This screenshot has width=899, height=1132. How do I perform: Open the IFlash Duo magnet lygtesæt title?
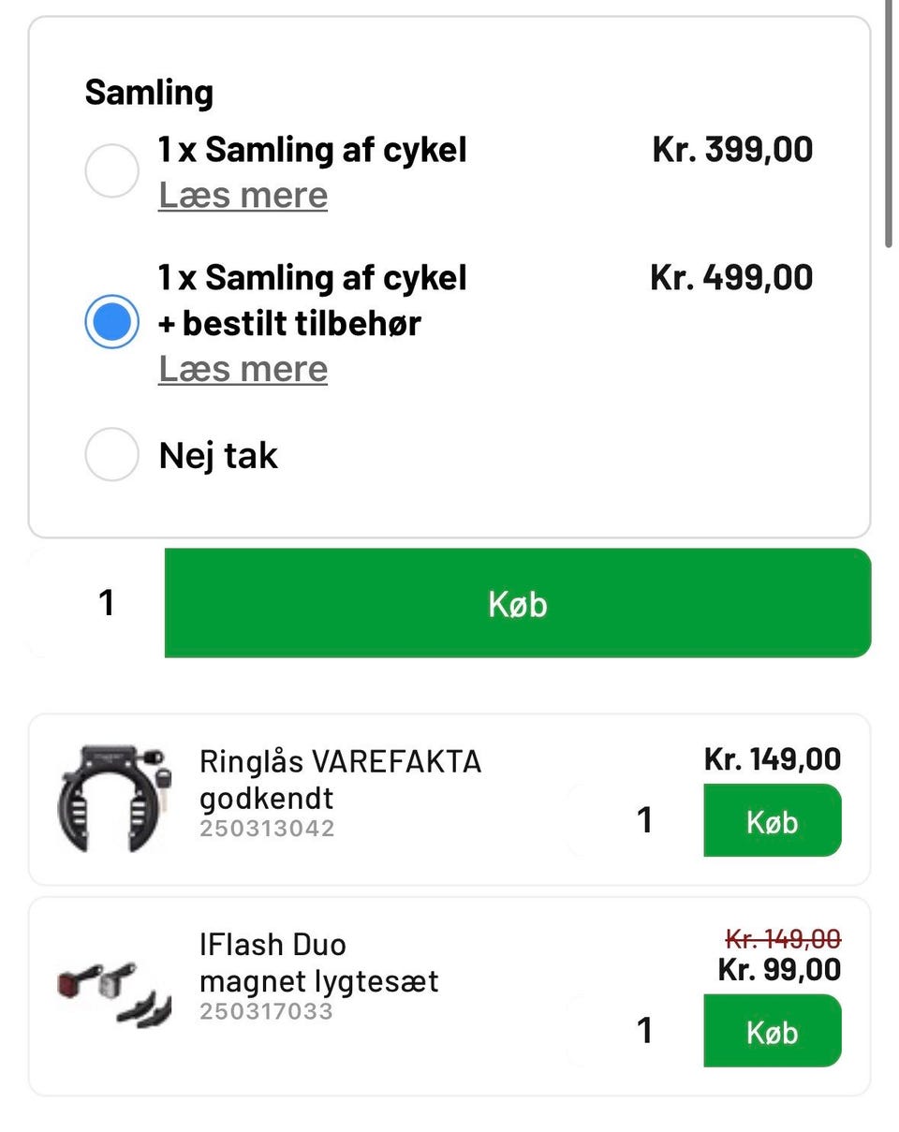coord(318,963)
